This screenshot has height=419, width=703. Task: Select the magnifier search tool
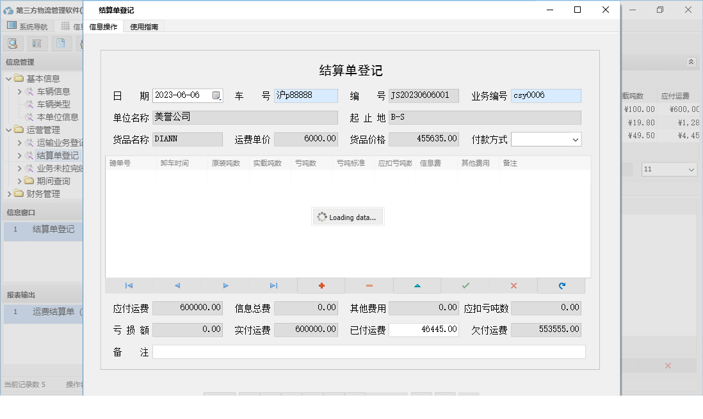click(x=13, y=43)
